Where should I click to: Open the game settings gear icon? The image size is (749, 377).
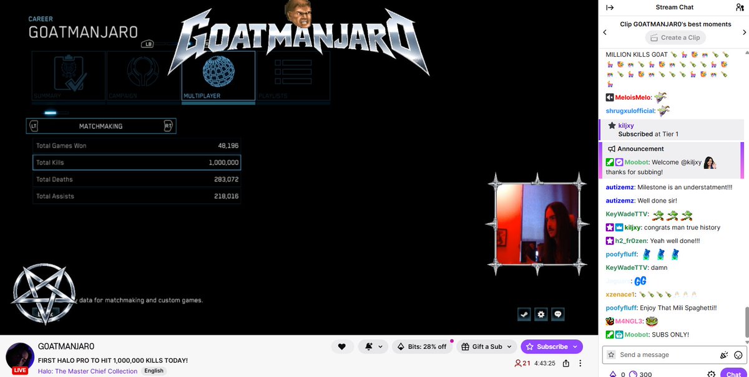coord(541,314)
